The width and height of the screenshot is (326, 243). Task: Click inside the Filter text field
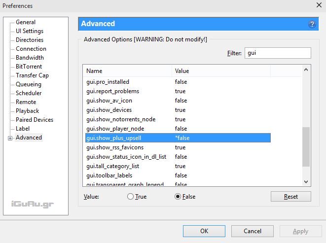coord(277,53)
